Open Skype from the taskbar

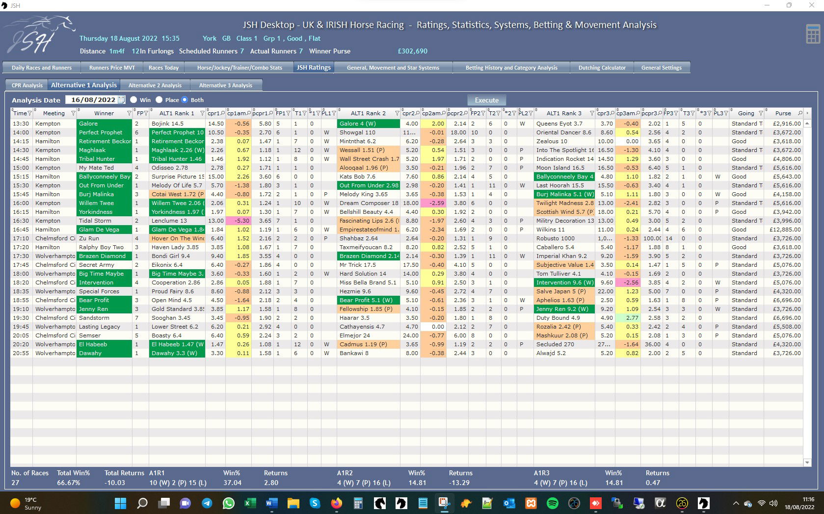pyautogui.click(x=315, y=503)
